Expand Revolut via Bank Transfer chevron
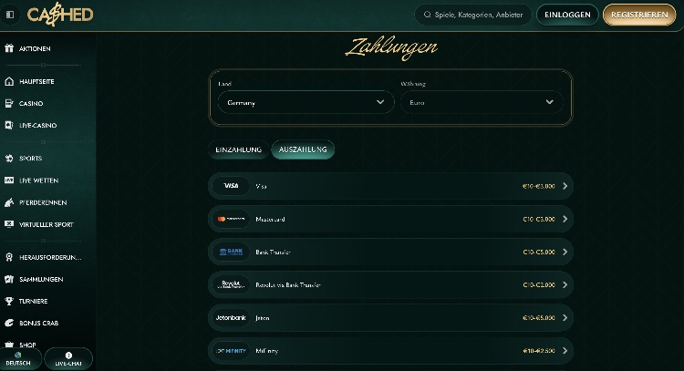 pyautogui.click(x=565, y=284)
